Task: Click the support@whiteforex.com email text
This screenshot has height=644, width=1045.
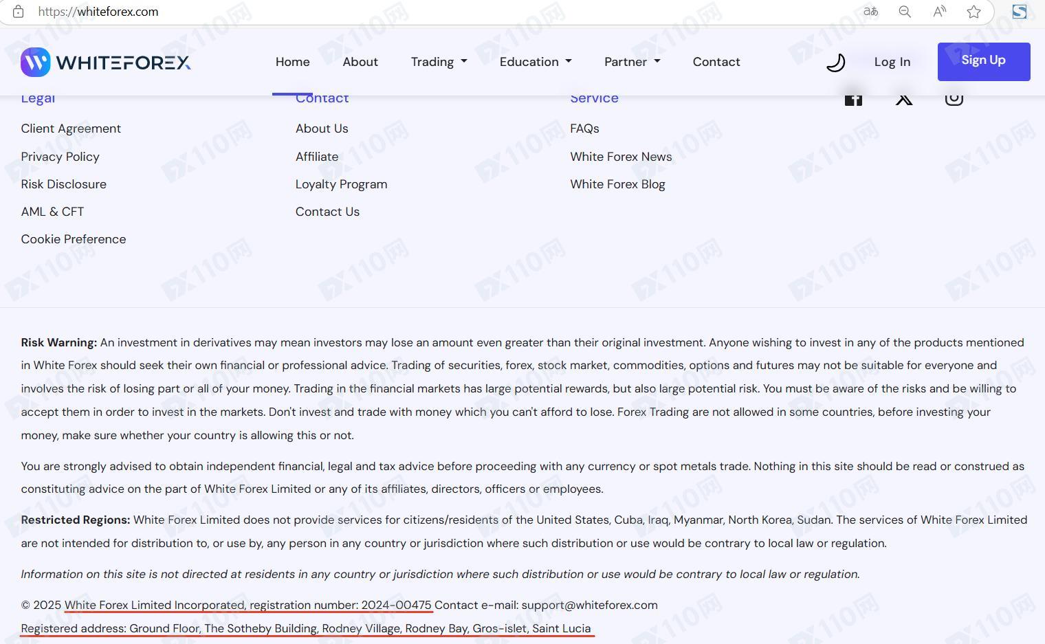Action: [x=589, y=606]
